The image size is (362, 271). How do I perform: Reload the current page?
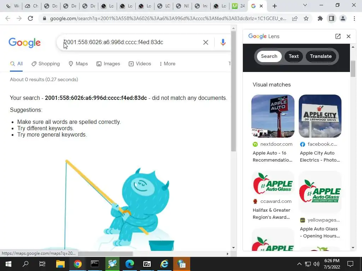30,18
